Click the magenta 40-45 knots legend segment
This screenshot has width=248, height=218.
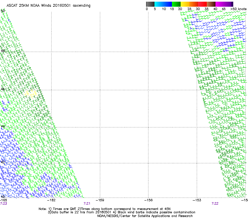tap(220, 4)
